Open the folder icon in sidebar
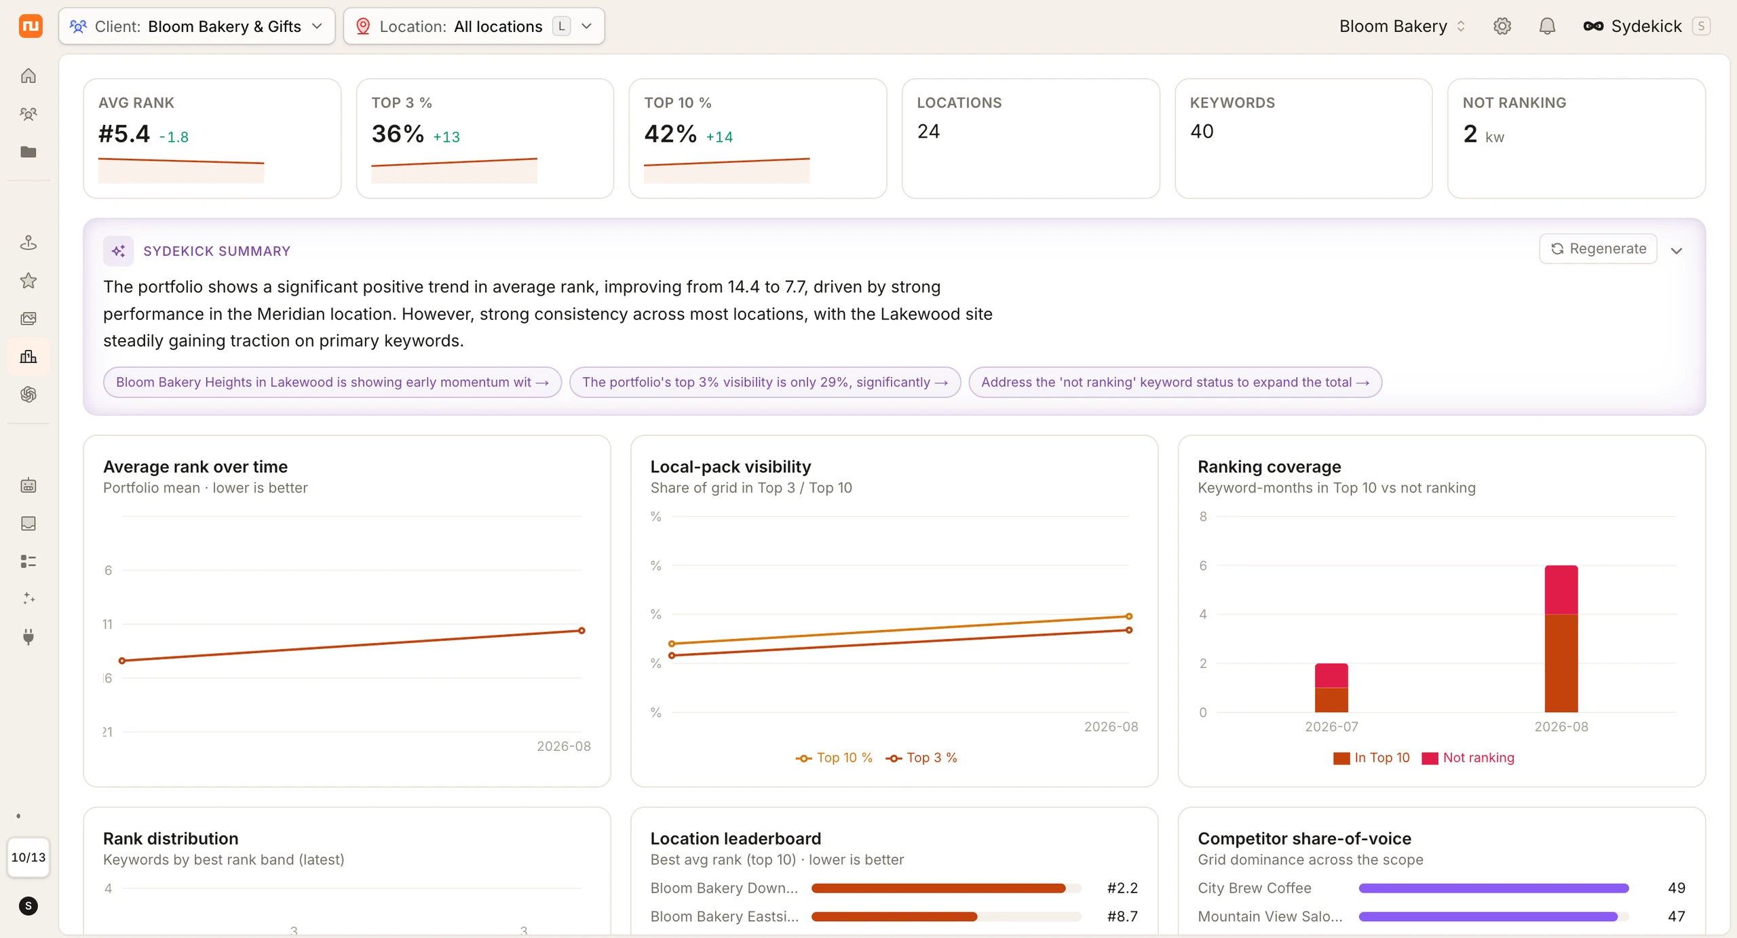 28,151
